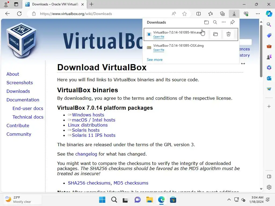Open Microsoft Store from taskbar
The height and width of the screenshot is (206, 275).
pyautogui.click(x=173, y=200)
